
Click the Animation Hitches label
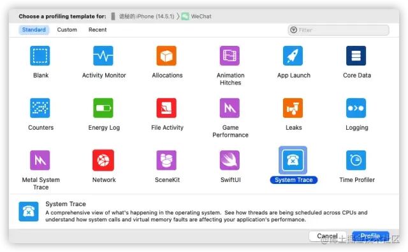pos(231,79)
